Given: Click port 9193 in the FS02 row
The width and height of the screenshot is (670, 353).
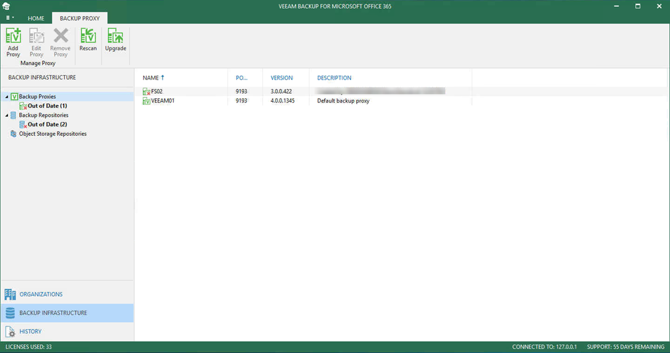Looking at the screenshot, I should click(242, 91).
